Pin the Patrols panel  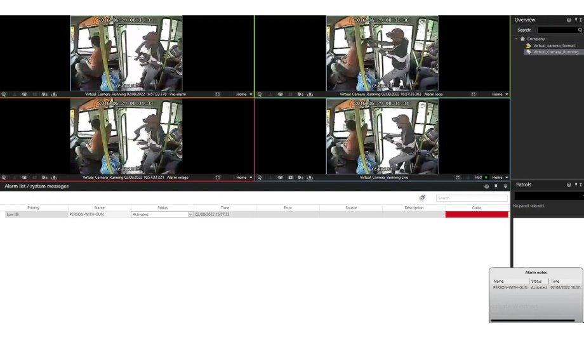click(576, 185)
